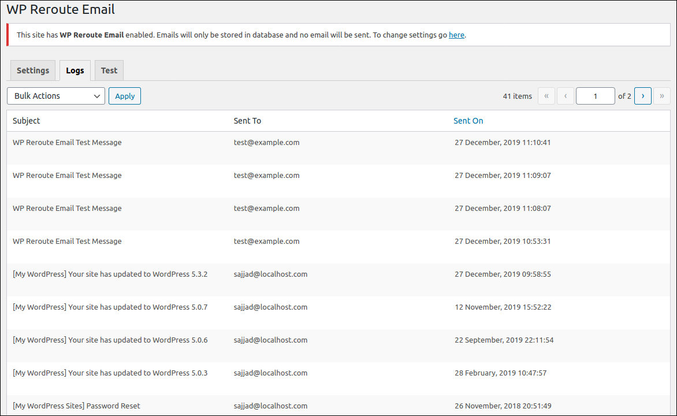Click the date 28 February, 2019 10:47:57
This screenshot has width=677, height=416.
pyautogui.click(x=500, y=373)
